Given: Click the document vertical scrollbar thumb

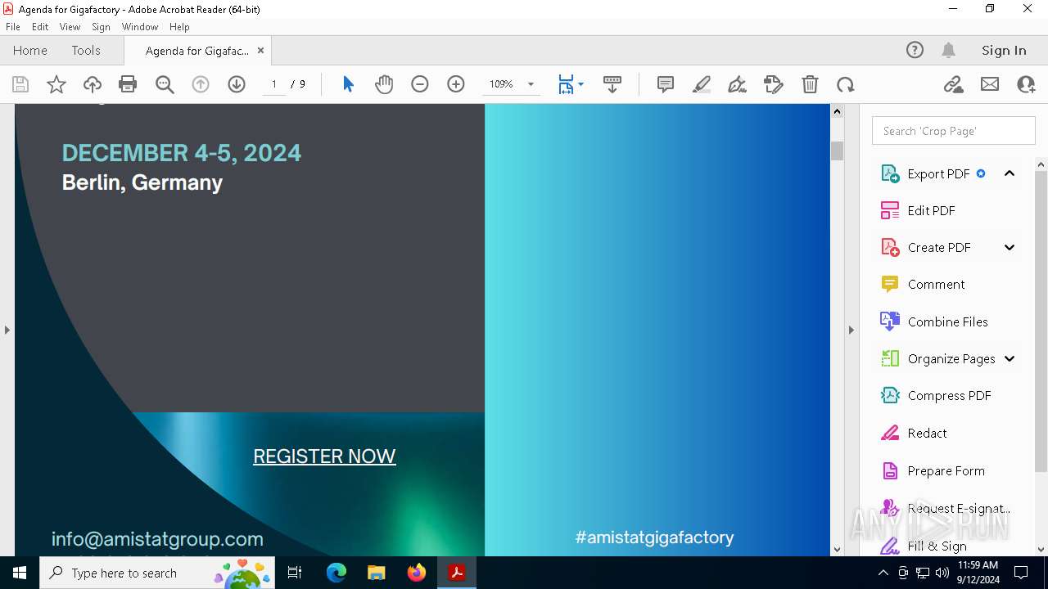Looking at the screenshot, I should [x=837, y=151].
